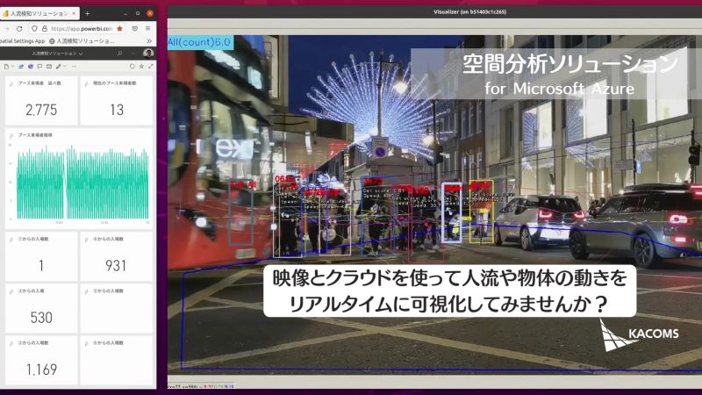Click the Chat in Teams icon
The width and height of the screenshot is (702, 395).
(x=31, y=67)
